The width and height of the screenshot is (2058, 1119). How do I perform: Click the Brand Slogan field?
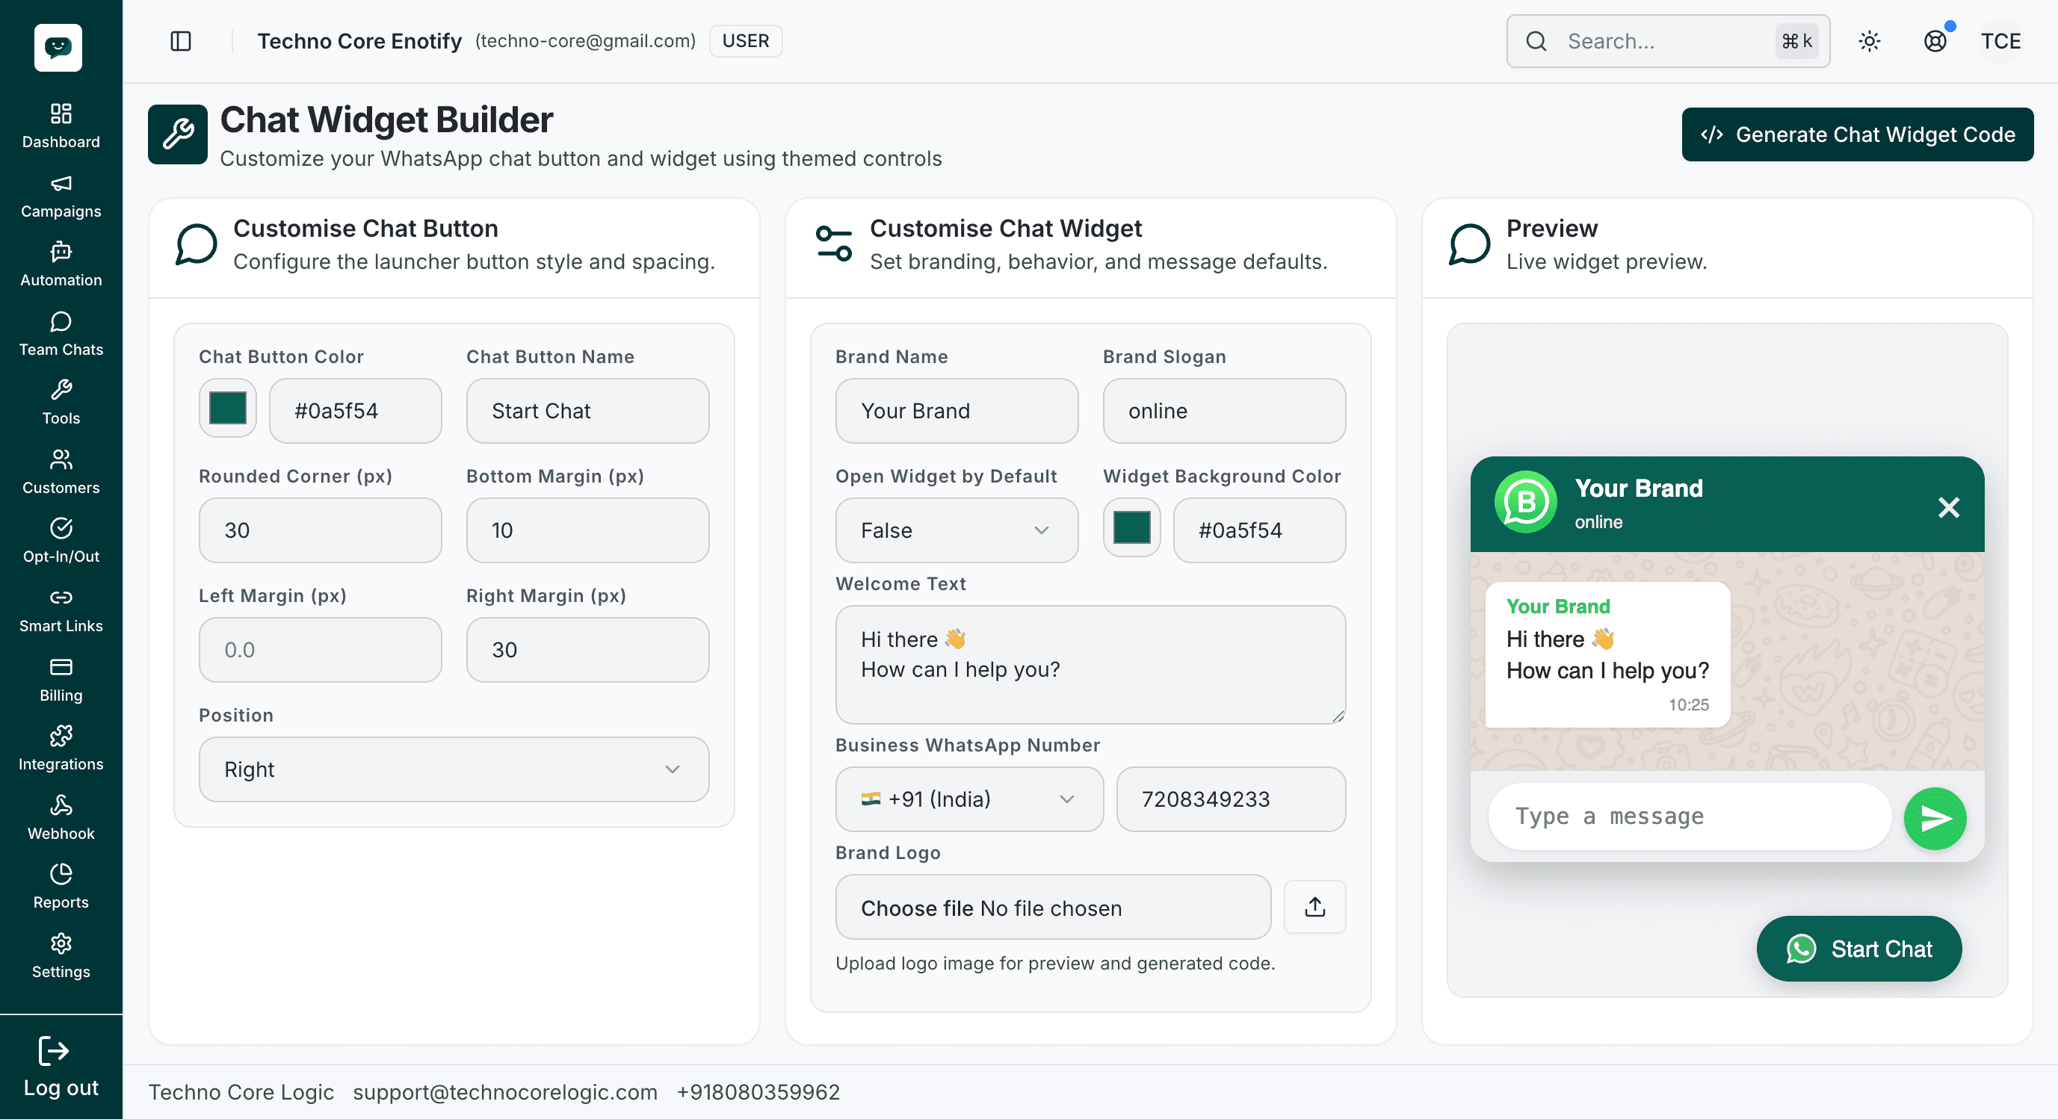[1224, 411]
